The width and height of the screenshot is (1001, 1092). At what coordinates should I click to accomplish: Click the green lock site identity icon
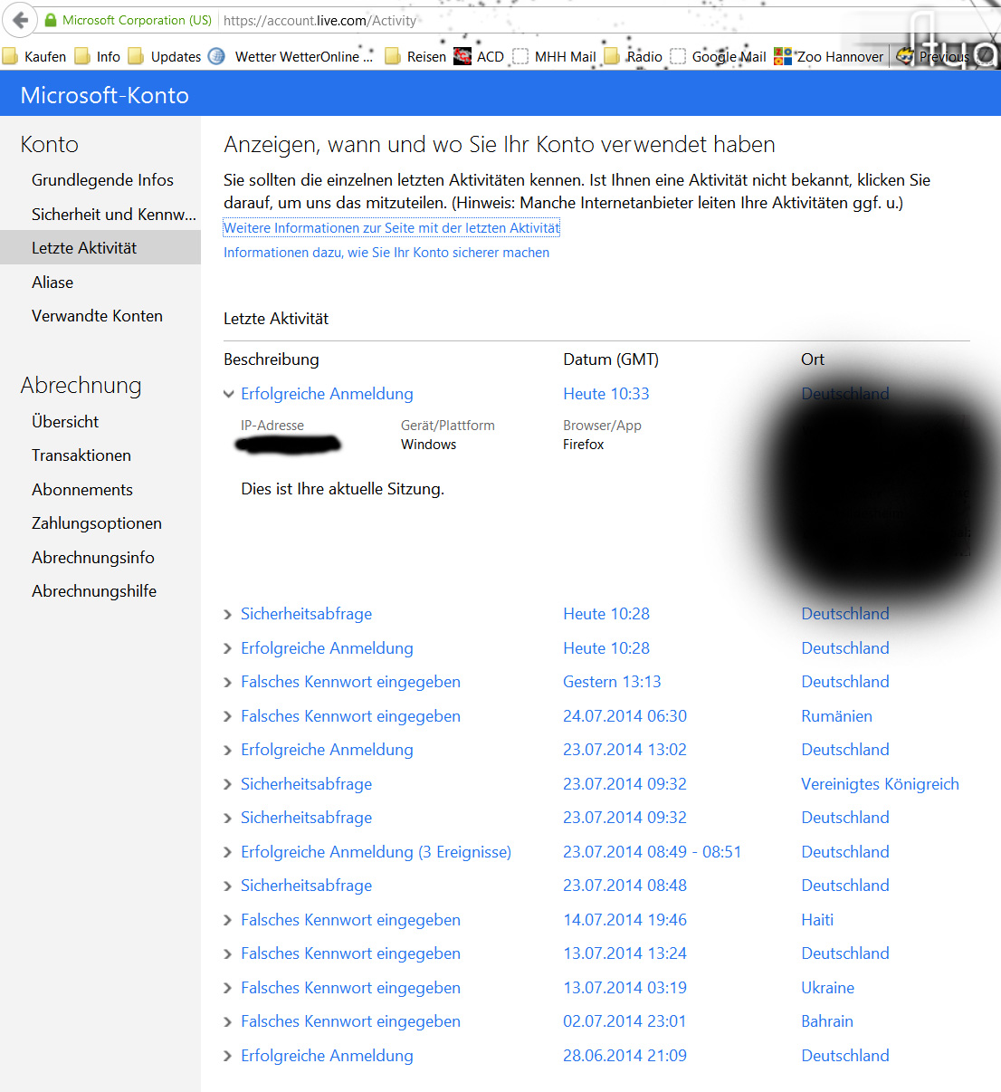click(x=51, y=20)
